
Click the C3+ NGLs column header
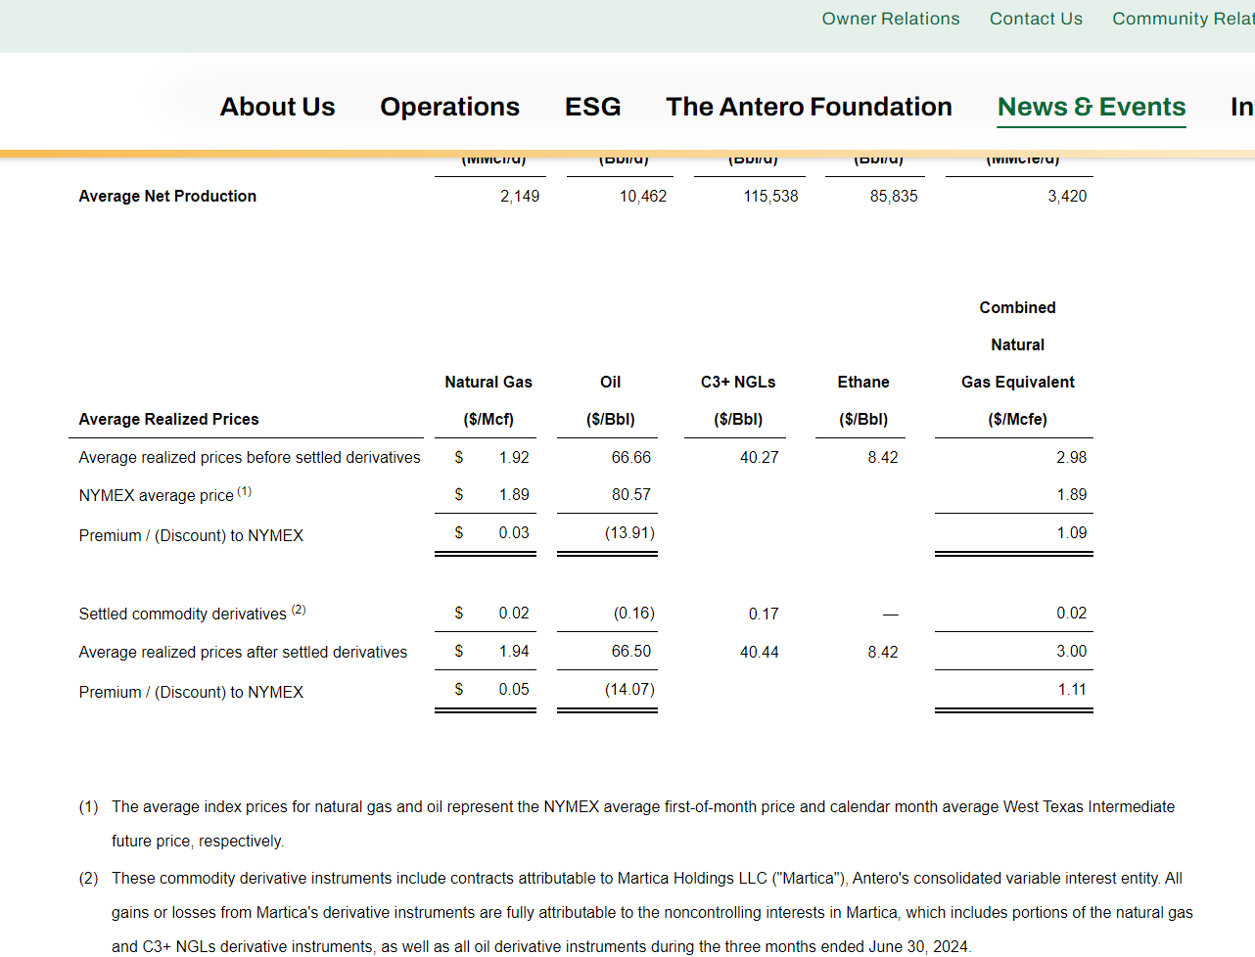738,400
